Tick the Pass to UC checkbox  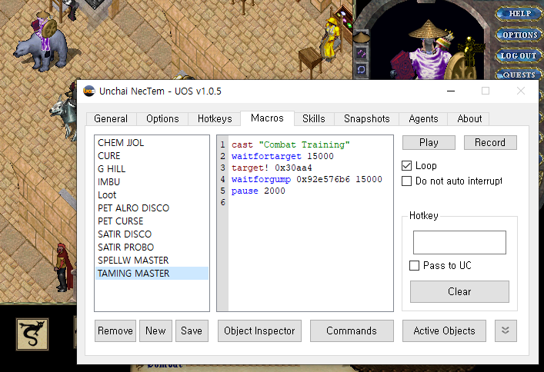point(414,266)
